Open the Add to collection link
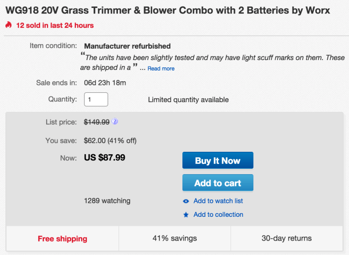Viewport: 349px width, 255px height. click(218, 215)
